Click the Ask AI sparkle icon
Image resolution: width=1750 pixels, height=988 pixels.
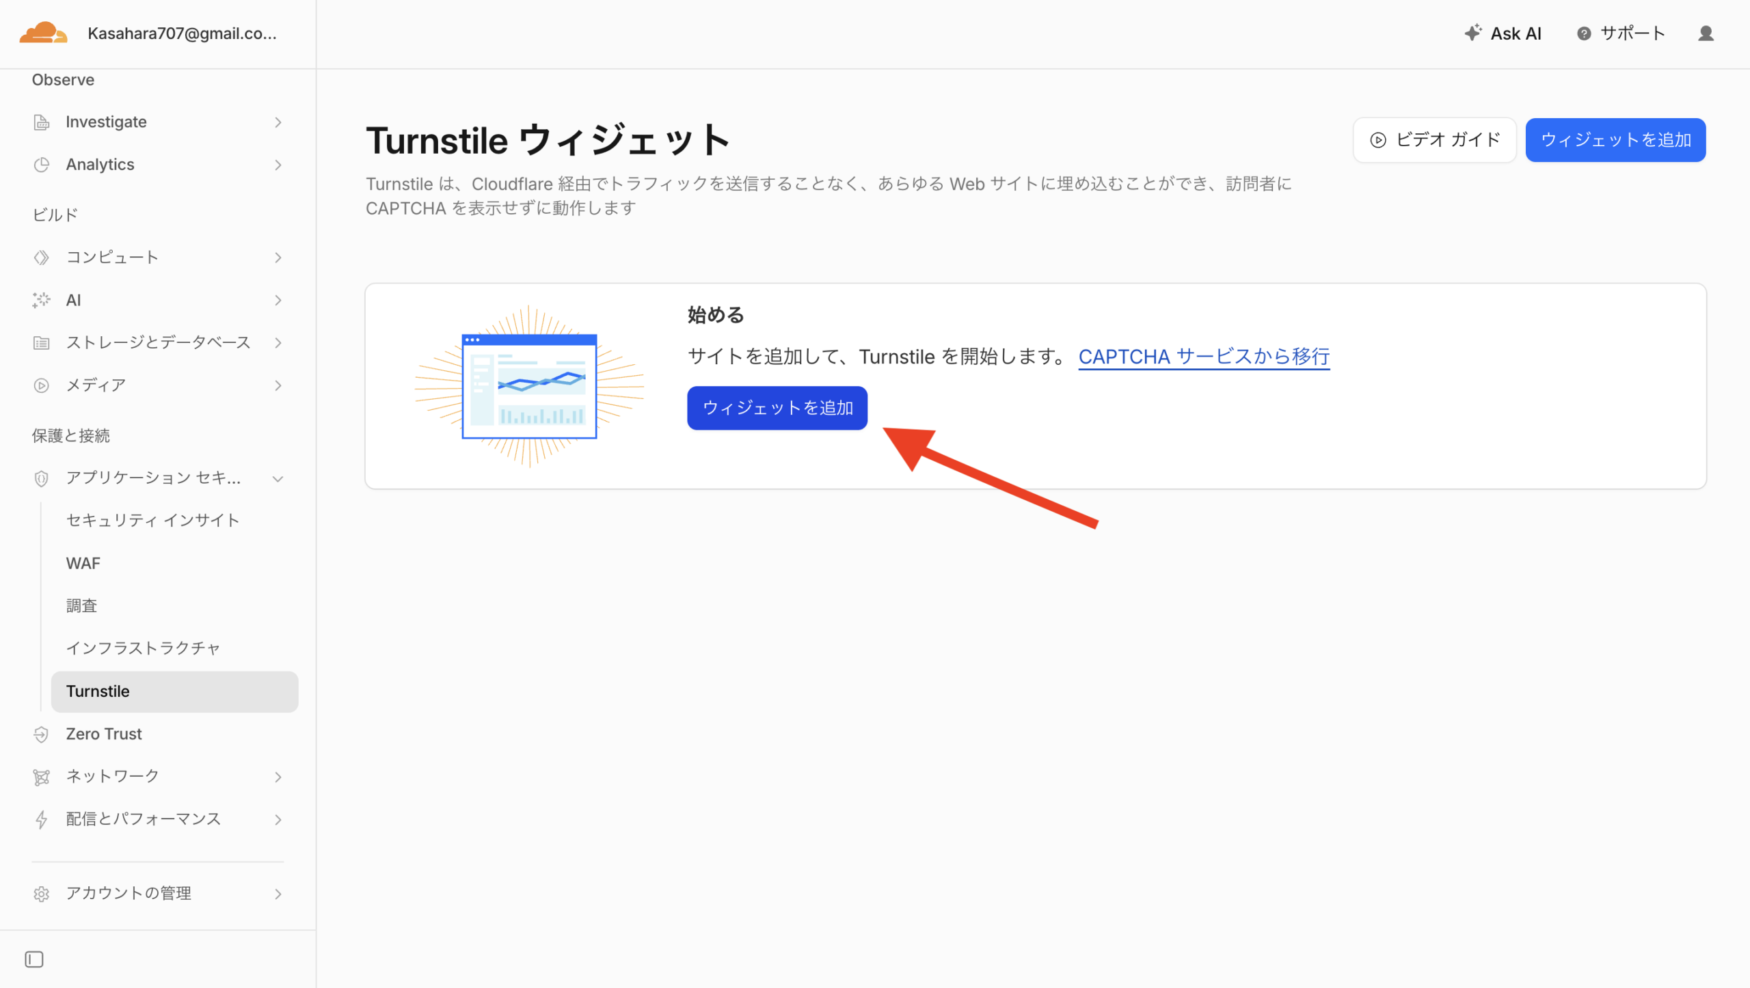coord(1473,33)
